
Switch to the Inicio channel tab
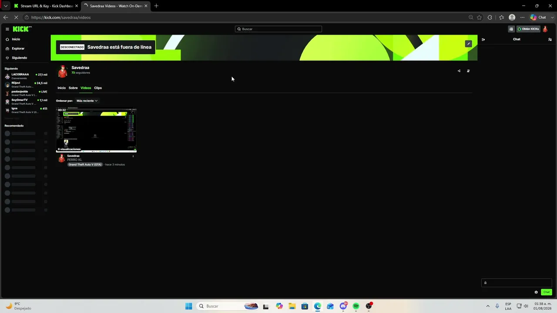pyautogui.click(x=61, y=88)
